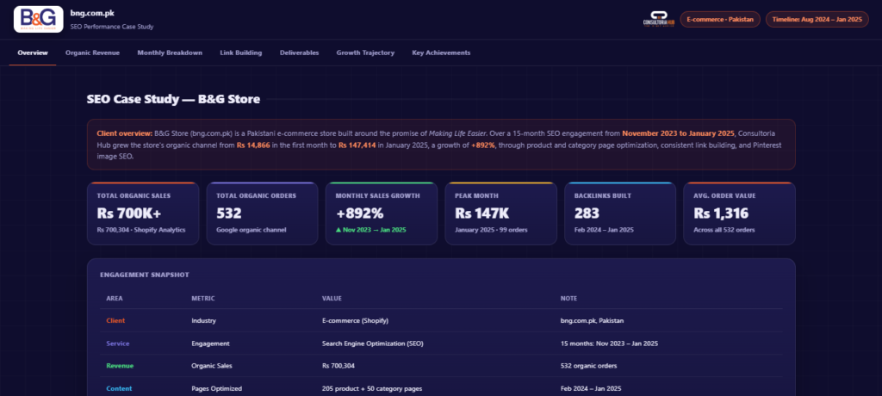Click the 15 months: Nov 2023 – Jan 2025 note

609,343
